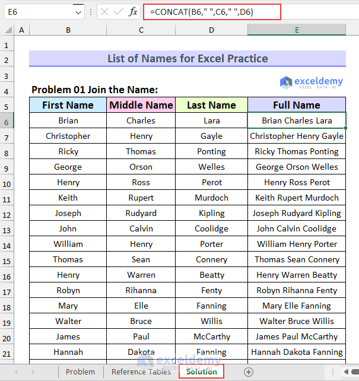Select middle name cell 'Paul'
Screen dimensions: 359x381
click(141, 336)
